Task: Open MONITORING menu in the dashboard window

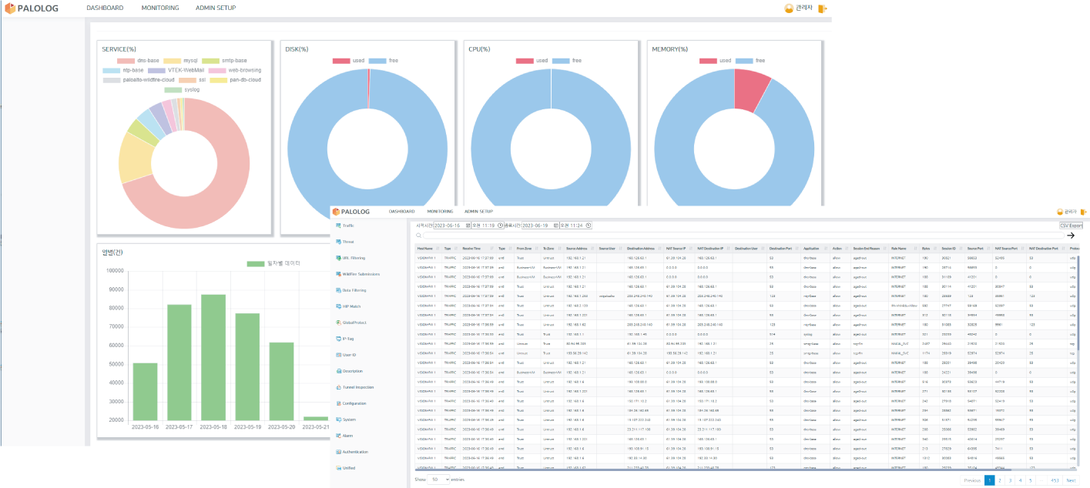Action: (x=160, y=8)
